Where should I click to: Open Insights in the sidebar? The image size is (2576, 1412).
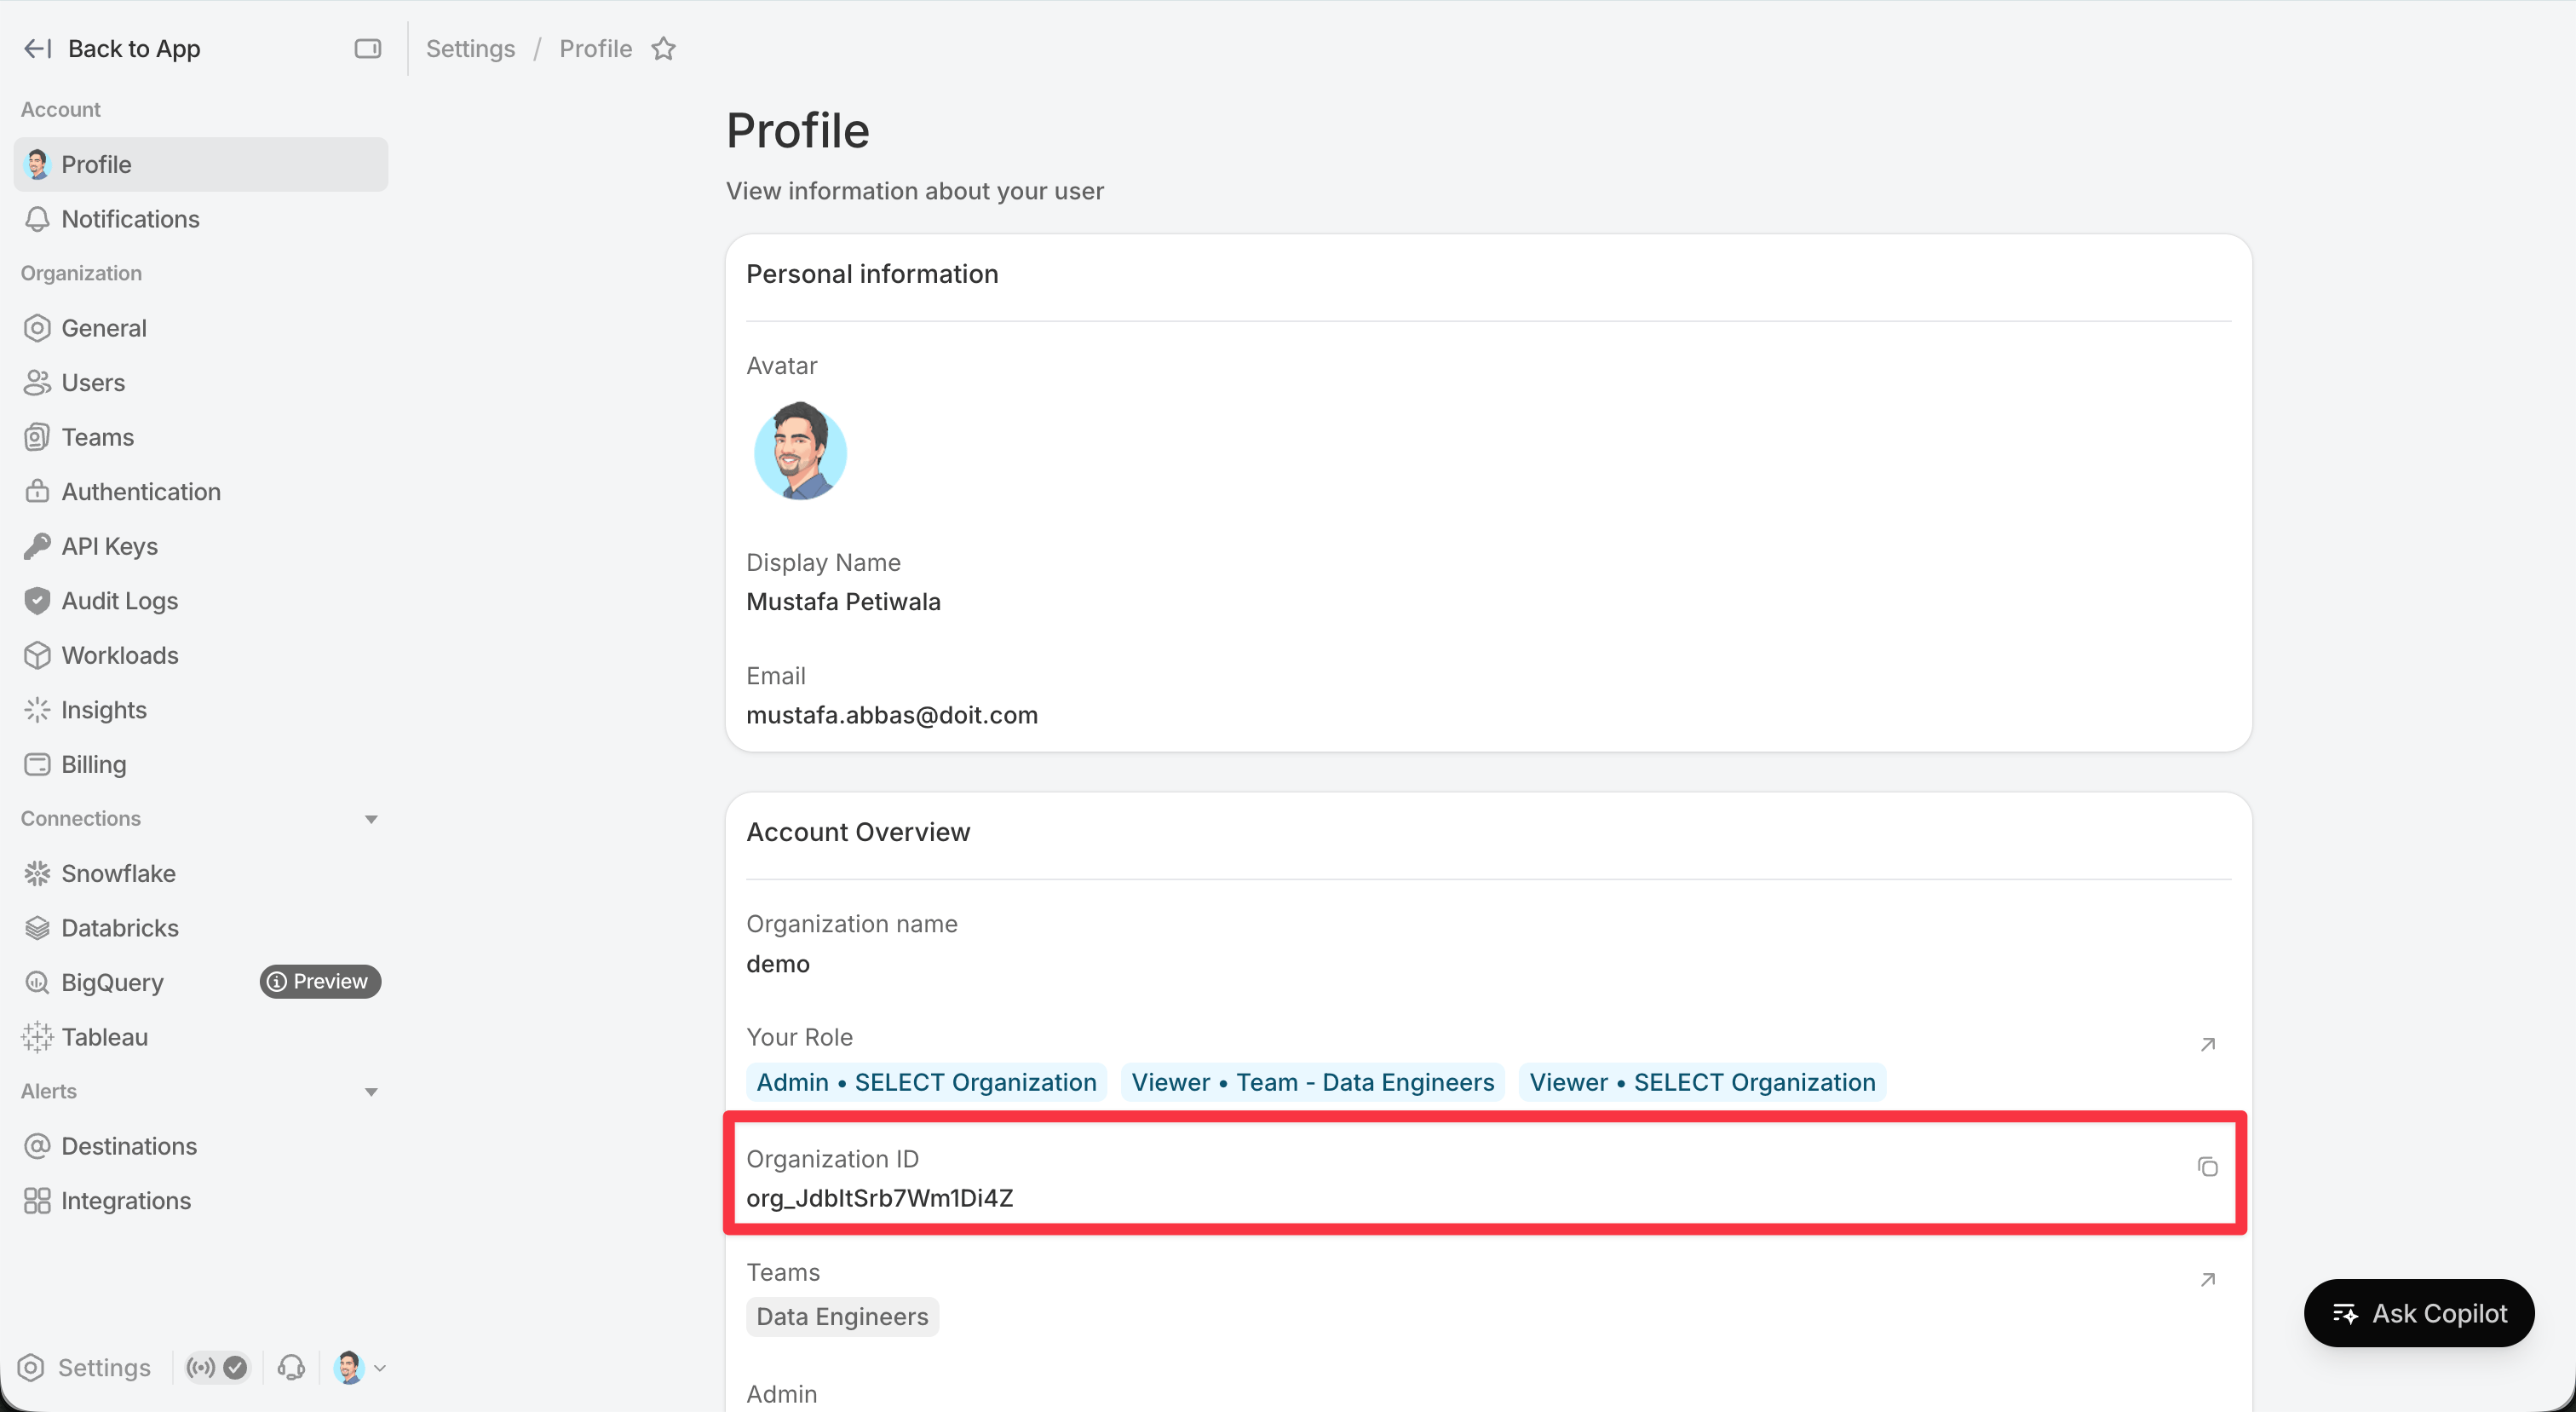[x=201, y=709]
